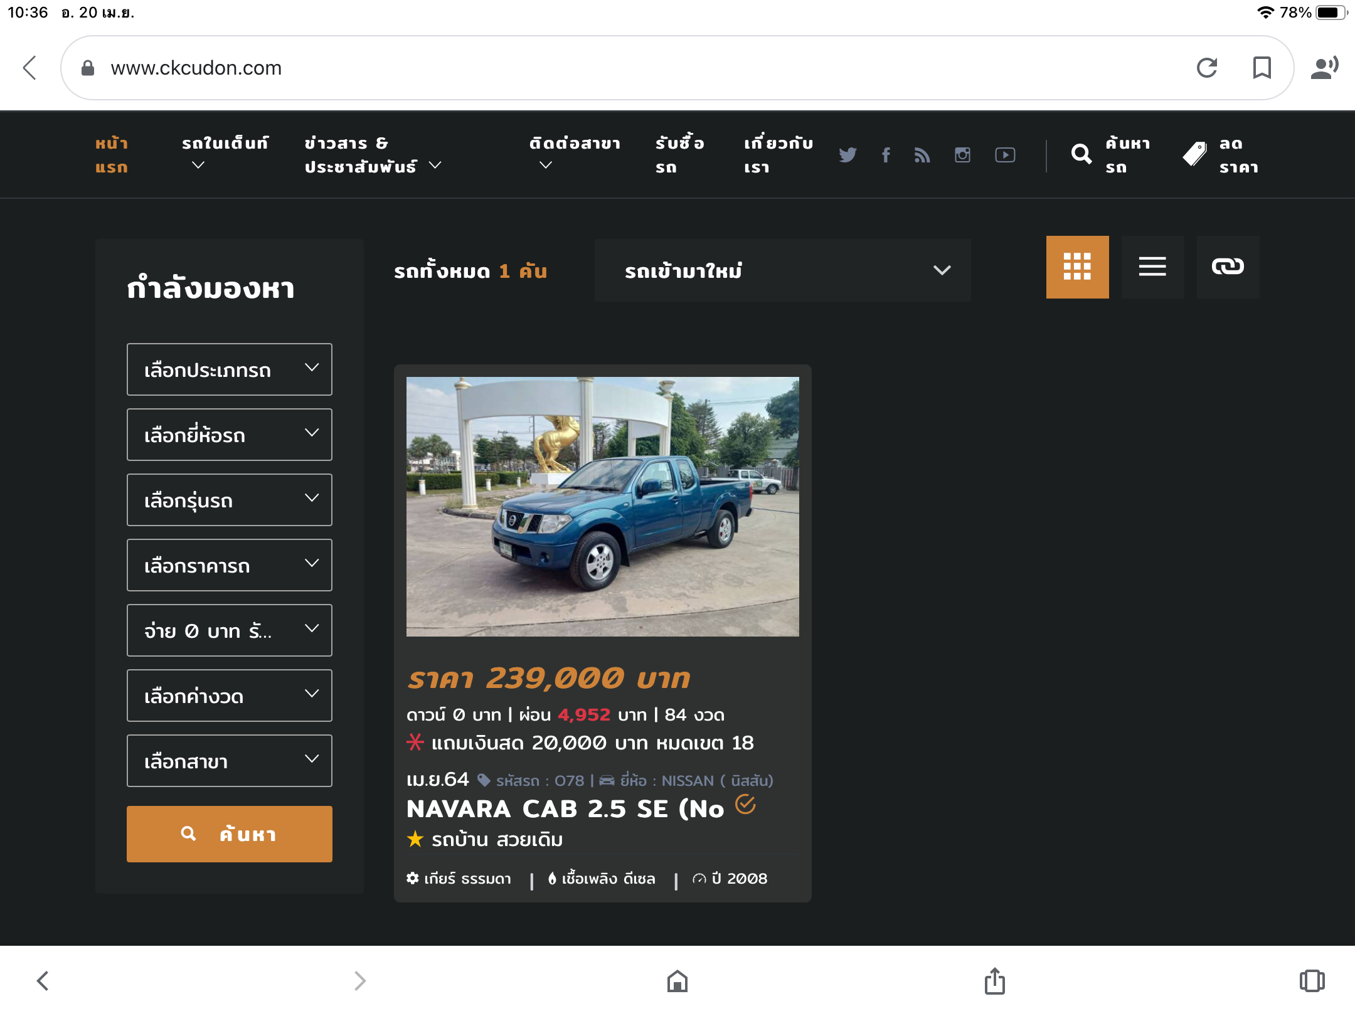Switch to grid view layout
Image resolution: width=1355 pixels, height=1016 pixels.
[1077, 267]
